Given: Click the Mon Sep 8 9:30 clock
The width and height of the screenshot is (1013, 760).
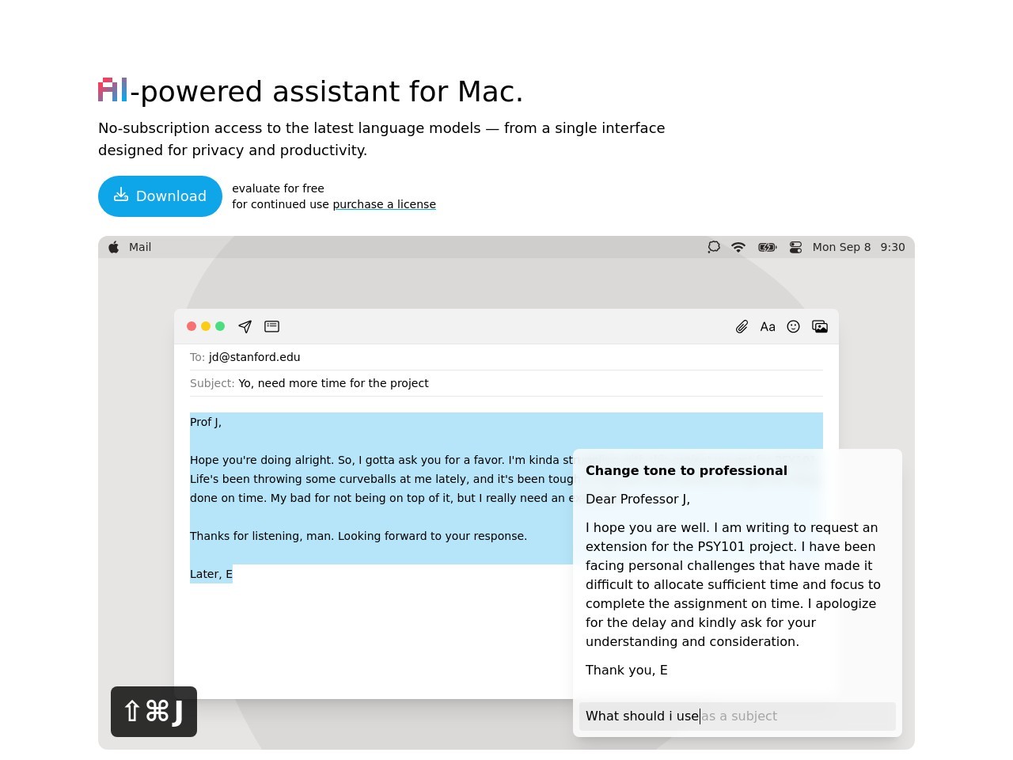Looking at the screenshot, I should point(859,247).
